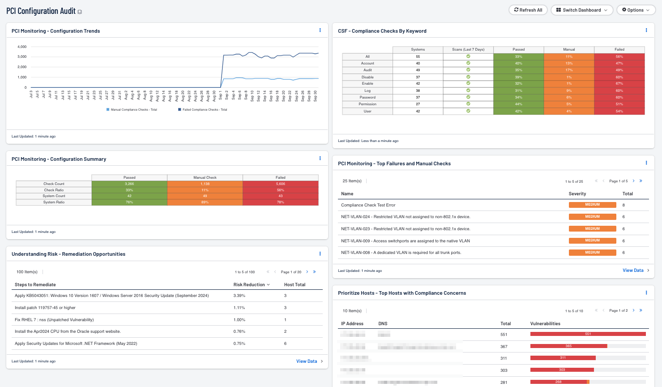Open kebab menu of Configuration Trends panel
This screenshot has width=662, height=387.
(x=320, y=30)
